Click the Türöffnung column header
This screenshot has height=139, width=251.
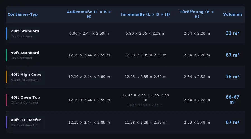(197, 14)
